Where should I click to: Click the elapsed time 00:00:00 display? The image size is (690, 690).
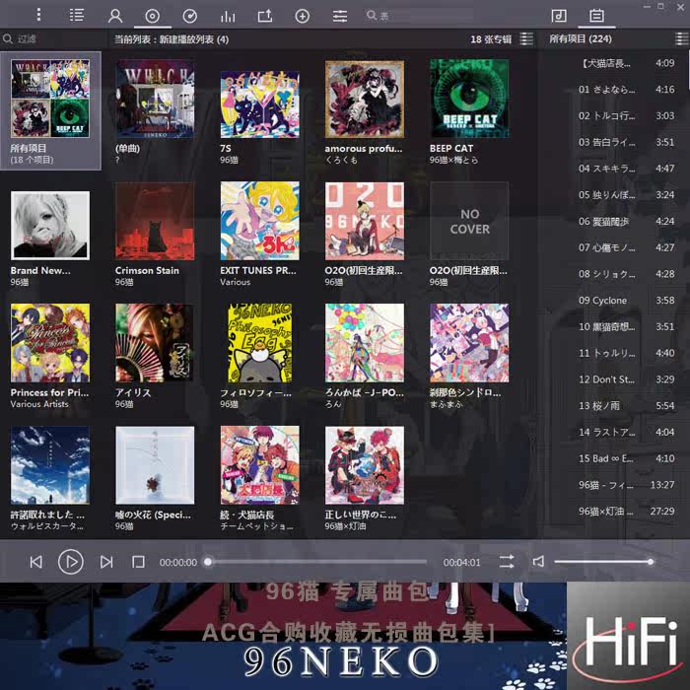click(178, 563)
